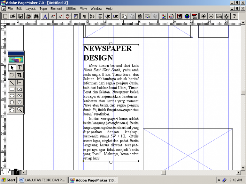Image resolution: width=246 pixels, height=184 pixels.
Task: Click the Remove Pages toolbar icon
Action: tap(132, 16)
